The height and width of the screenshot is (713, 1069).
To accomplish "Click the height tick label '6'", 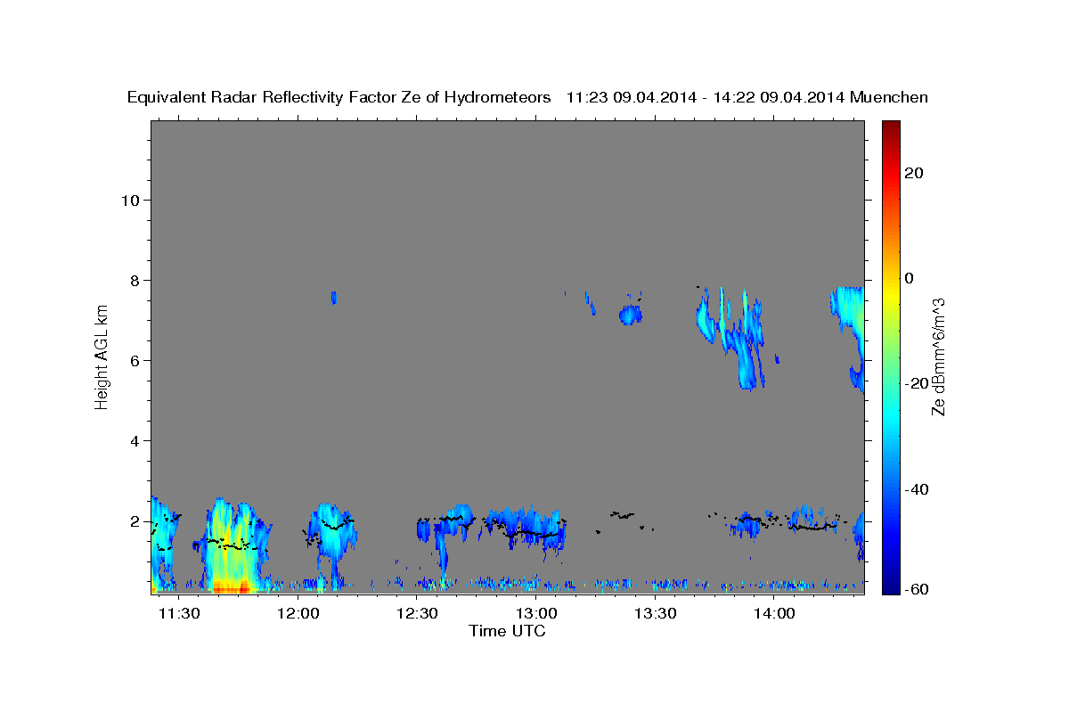I will coord(134,360).
